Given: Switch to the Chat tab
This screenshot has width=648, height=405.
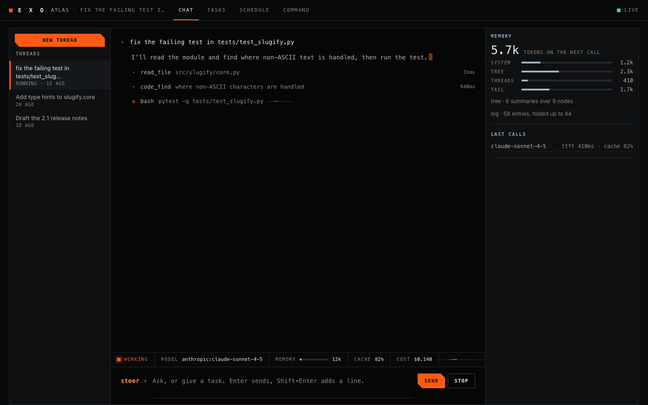Looking at the screenshot, I should coord(186,10).
